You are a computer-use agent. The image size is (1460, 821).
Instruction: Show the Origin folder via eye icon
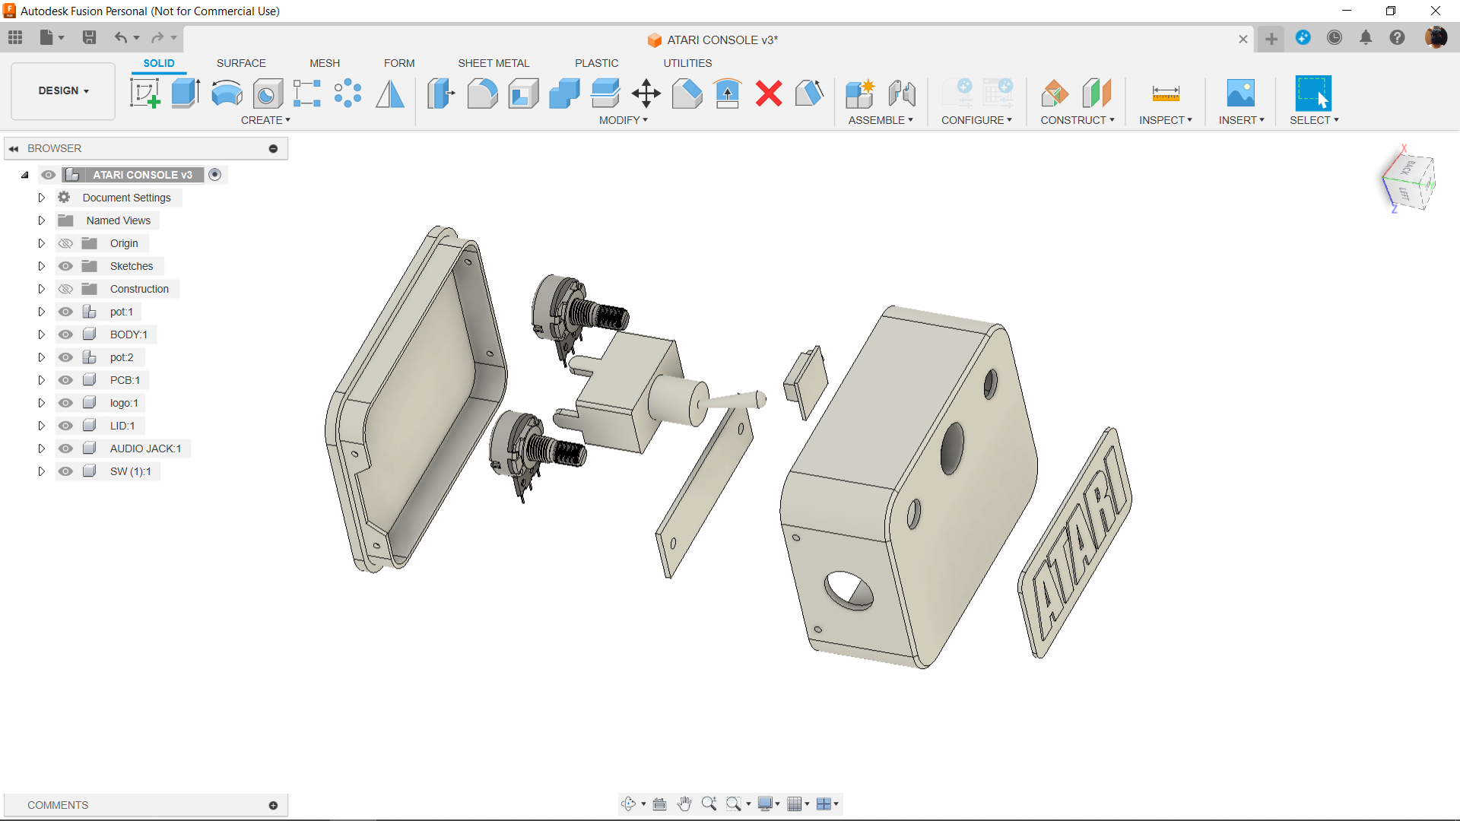66,243
